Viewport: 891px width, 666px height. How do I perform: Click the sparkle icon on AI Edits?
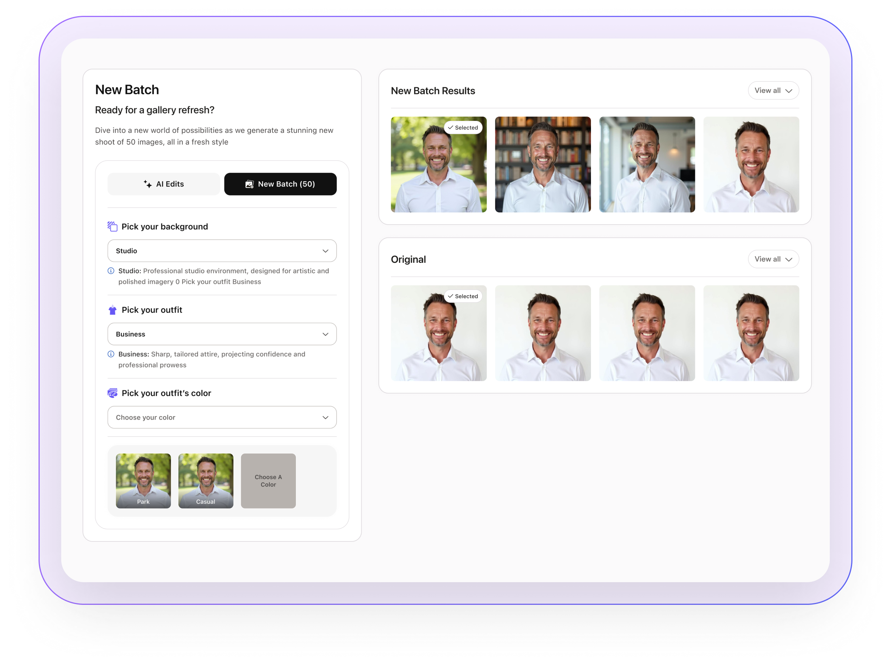pos(147,184)
